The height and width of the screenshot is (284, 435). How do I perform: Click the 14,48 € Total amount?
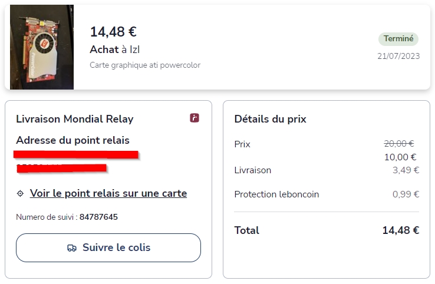click(400, 230)
